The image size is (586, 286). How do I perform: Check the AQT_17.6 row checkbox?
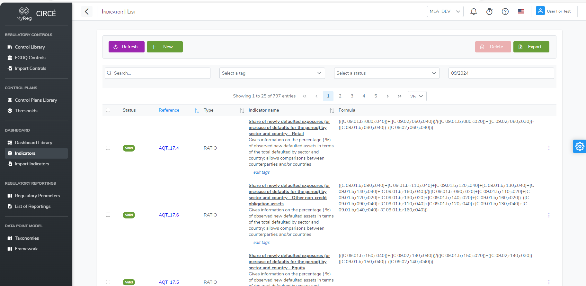click(108, 215)
